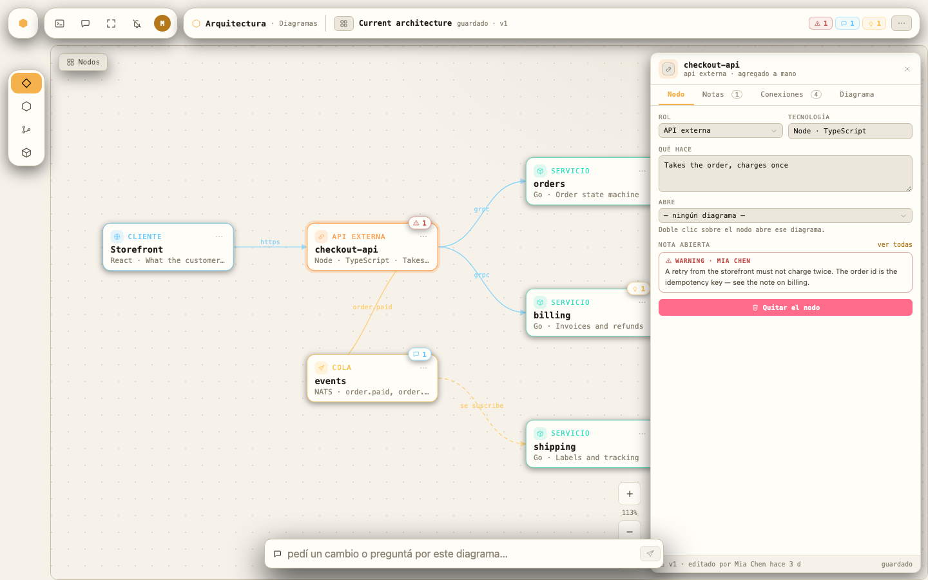Follow the ver todas link
This screenshot has width=928, height=580.
(x=895, y=245)
